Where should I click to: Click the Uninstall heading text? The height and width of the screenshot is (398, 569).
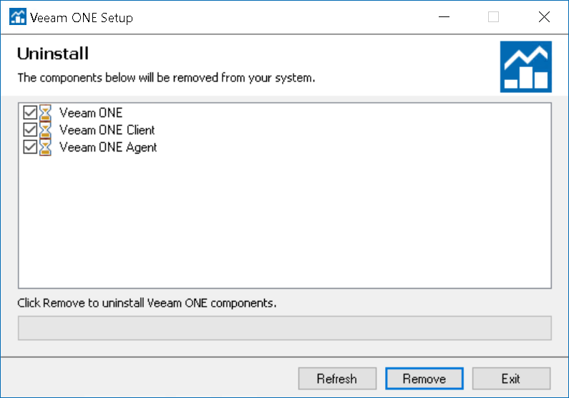53,54
